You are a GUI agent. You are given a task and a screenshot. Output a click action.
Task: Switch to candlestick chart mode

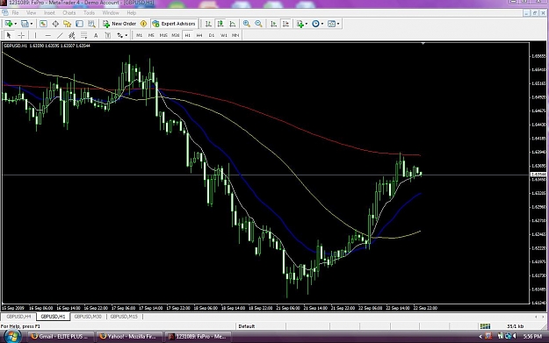click(220, 24)
